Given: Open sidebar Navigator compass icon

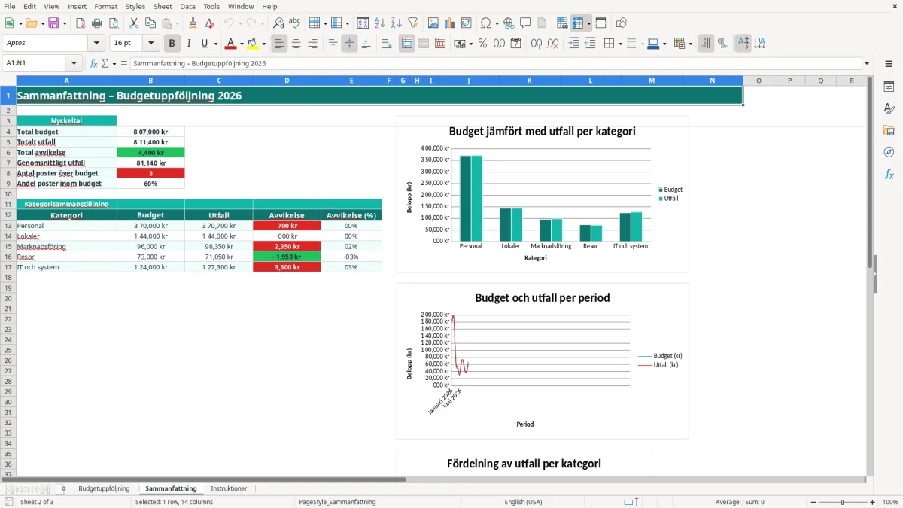Looking at the screenshot, I should (889, 152).
